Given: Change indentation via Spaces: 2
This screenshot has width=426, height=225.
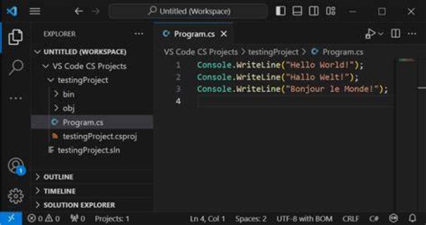Looking at the screenshot, I should (250, 218).
